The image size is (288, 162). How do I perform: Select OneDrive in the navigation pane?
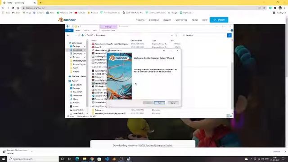(77, 76)
